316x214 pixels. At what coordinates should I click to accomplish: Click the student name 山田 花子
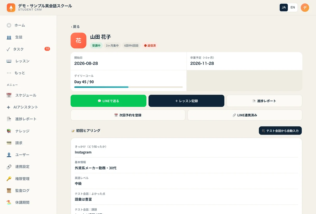pyautogui.click(x=100, y=37)
